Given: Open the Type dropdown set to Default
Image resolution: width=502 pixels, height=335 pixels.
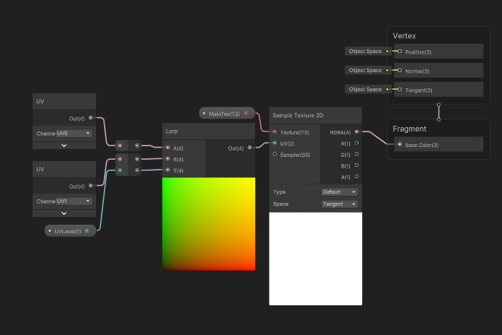Looking at the screenshot, I should 339,192.
